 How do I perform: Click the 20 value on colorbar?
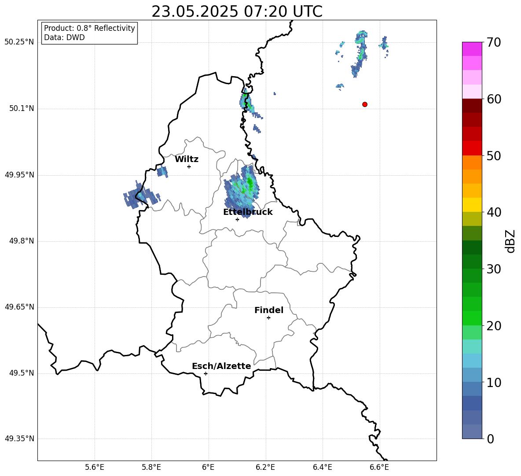pyautogui.click(x=494, y=326)
